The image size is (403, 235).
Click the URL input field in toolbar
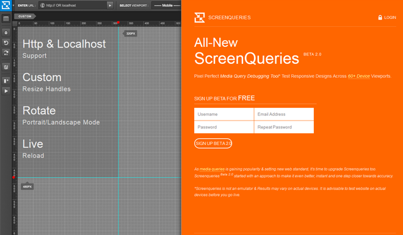73,5
